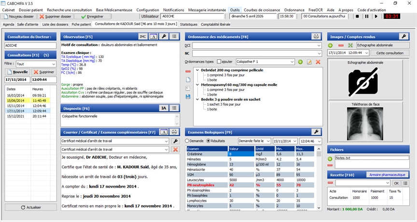The image size is (417, 222).
Task: Check the 'ajouter' checkbox for ordonnances types
Action: pos(219,62)
